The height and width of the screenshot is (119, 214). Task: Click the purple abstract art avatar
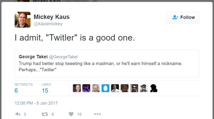86,88
